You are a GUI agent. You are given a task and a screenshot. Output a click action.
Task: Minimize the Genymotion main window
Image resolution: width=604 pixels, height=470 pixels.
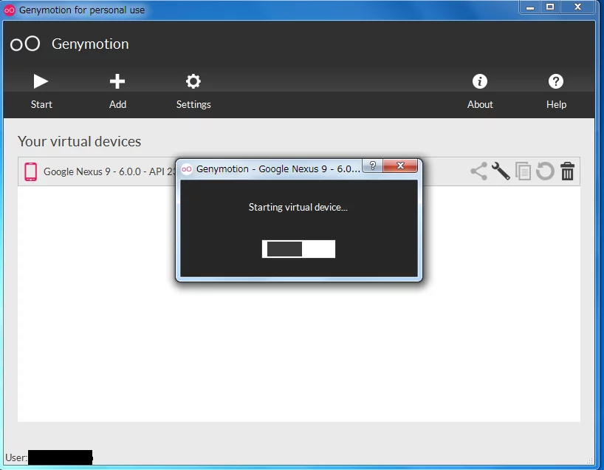point(530,7)
